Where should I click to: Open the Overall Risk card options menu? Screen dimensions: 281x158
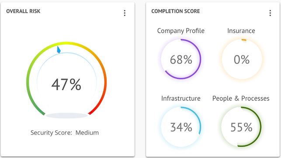125,13
